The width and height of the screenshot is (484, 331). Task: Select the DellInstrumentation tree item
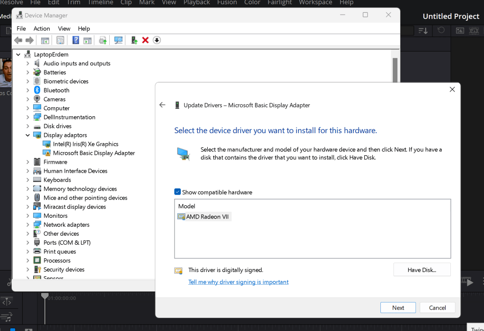(x=70, y=117)
